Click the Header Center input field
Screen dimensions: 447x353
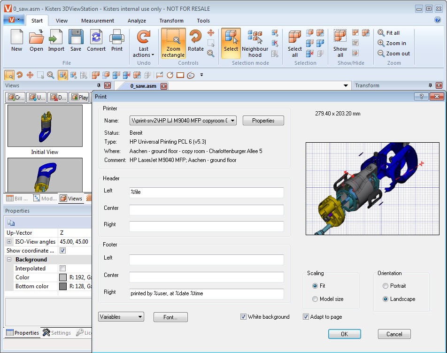(207, 210)
